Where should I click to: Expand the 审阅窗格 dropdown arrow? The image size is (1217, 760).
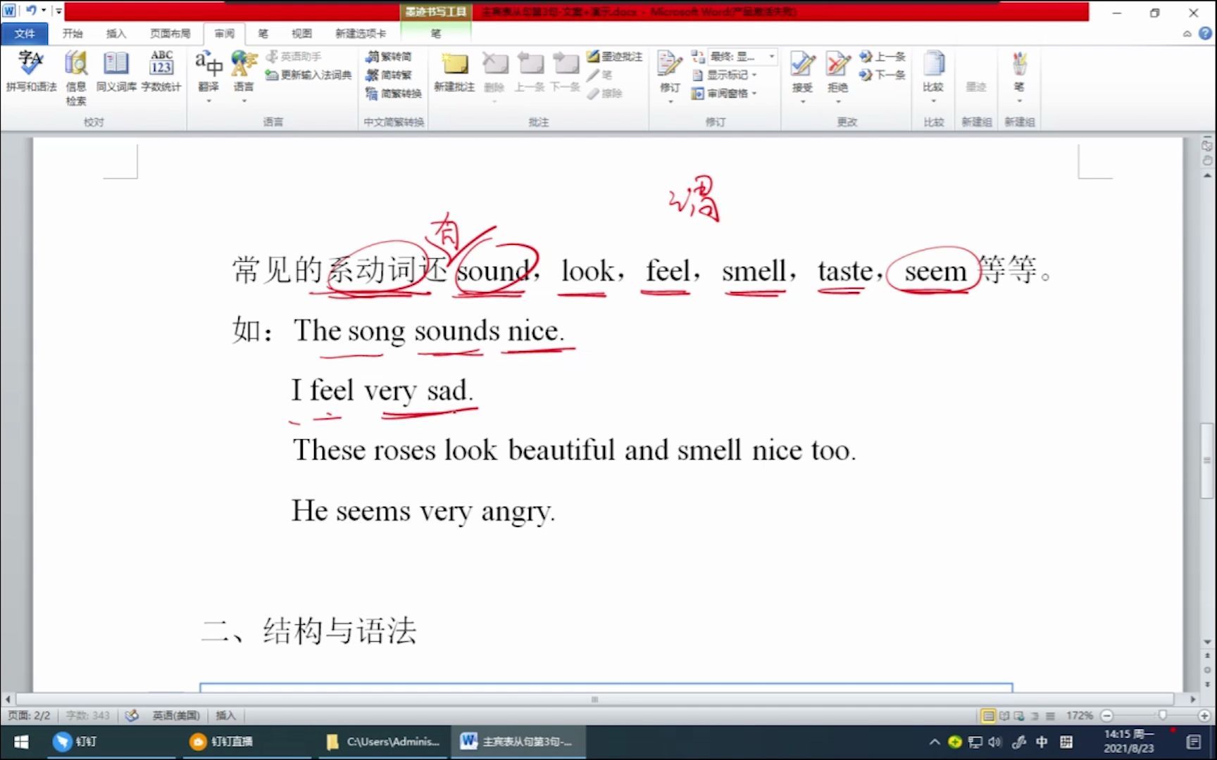point(754,93)
